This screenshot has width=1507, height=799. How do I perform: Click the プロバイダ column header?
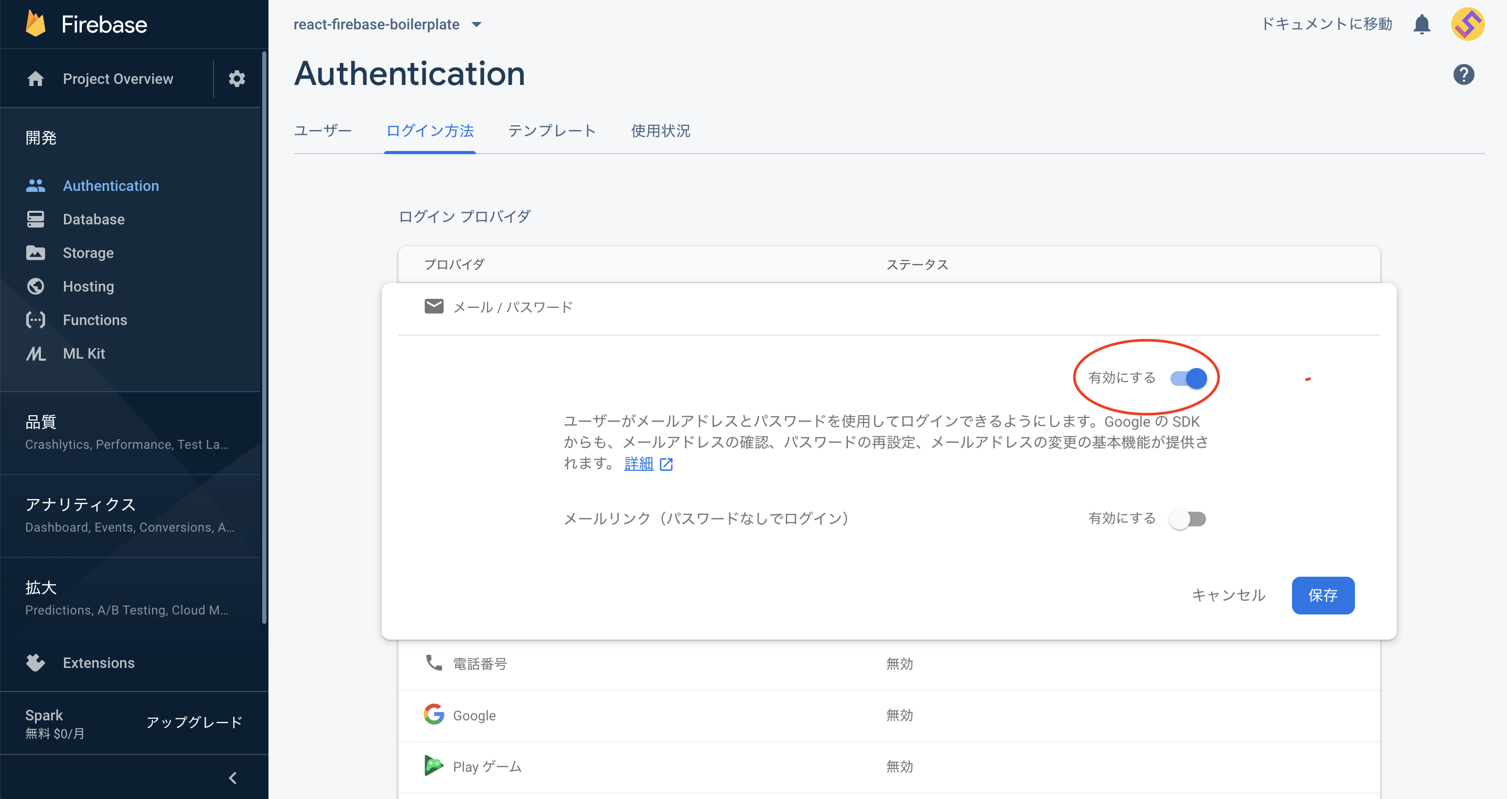(x=454, y=264)
